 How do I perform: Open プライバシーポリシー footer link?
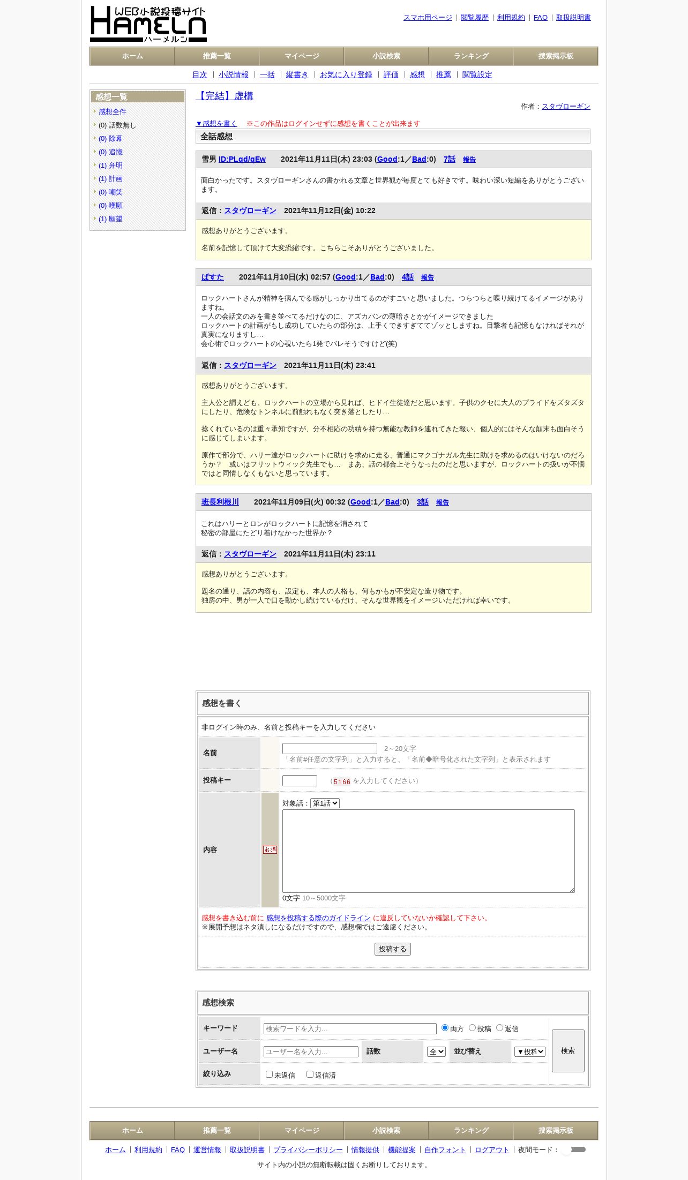[308, 1150]
